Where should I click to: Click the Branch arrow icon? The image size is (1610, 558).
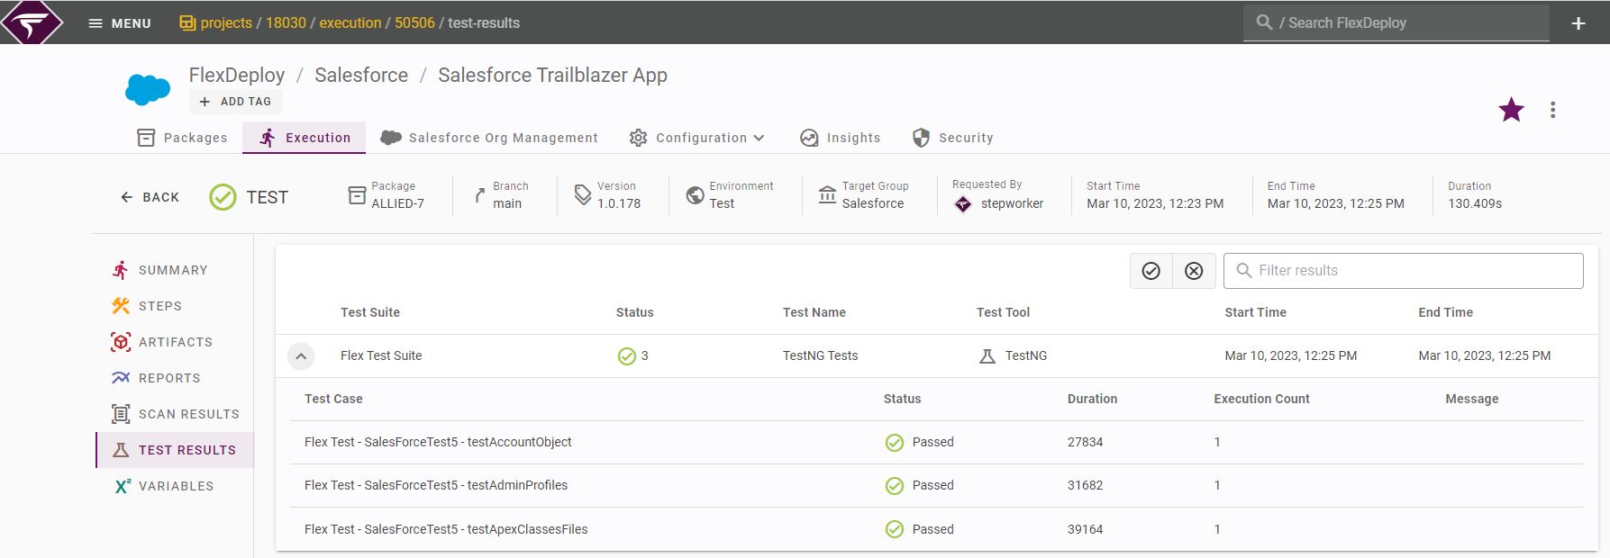(480, 195)
